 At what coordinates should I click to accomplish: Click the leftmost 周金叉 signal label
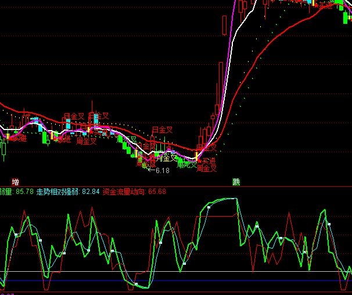click(86, 141)
